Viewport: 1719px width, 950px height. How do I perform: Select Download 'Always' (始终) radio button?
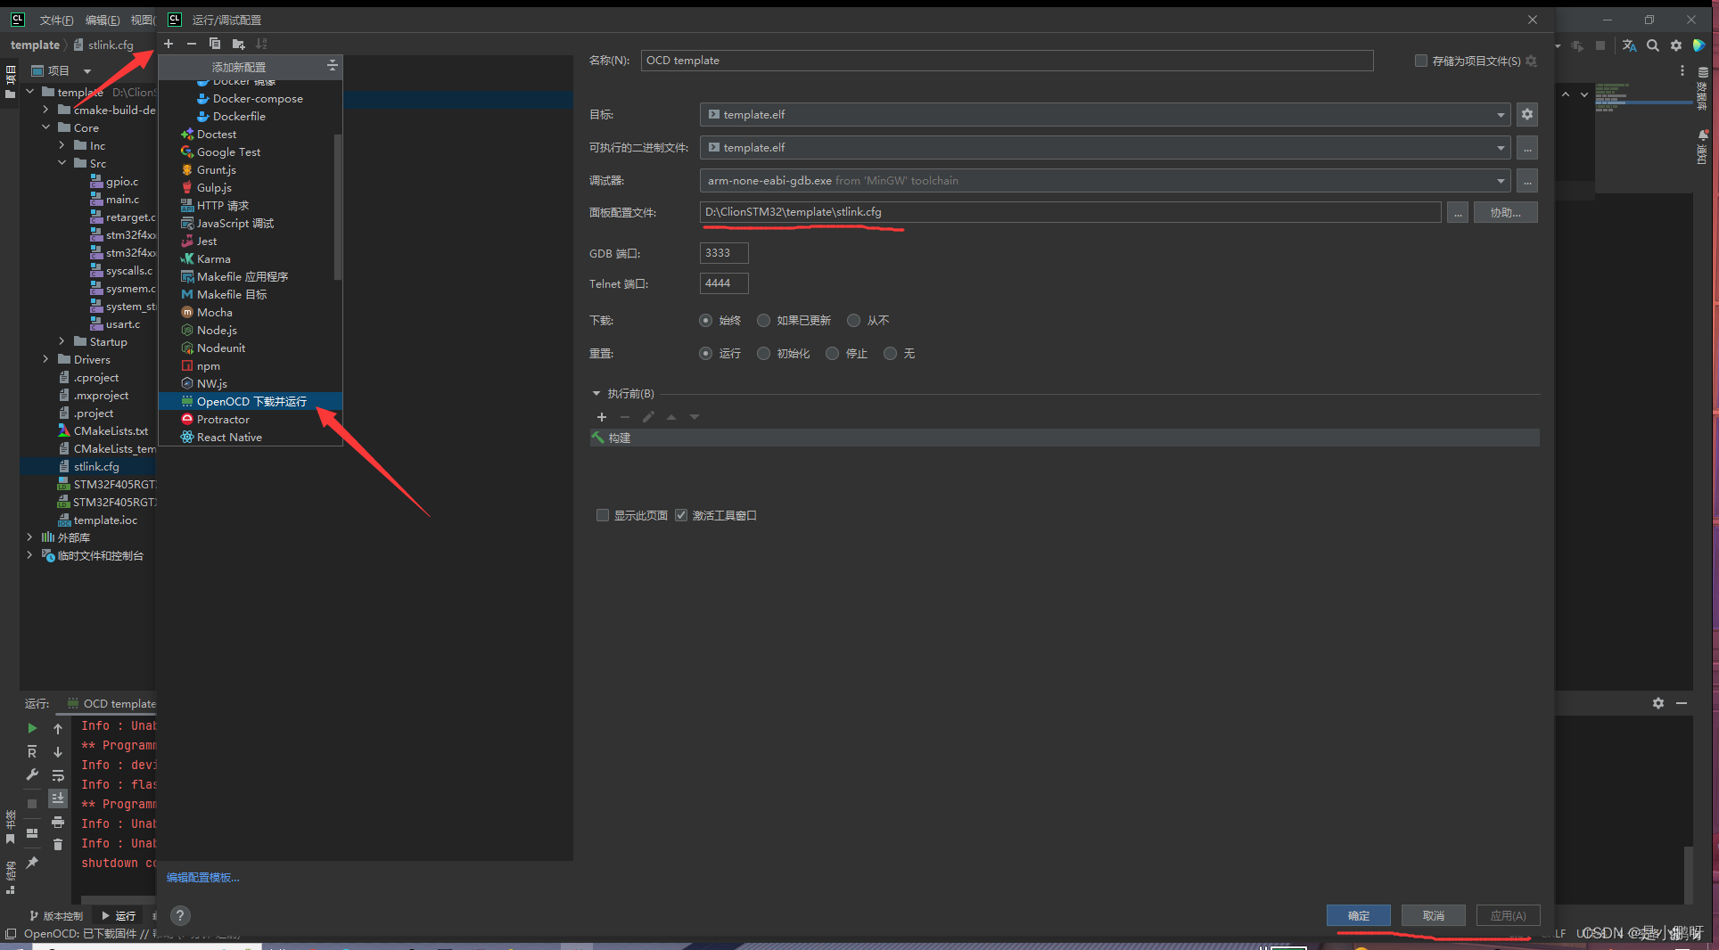tap(706, 320)
